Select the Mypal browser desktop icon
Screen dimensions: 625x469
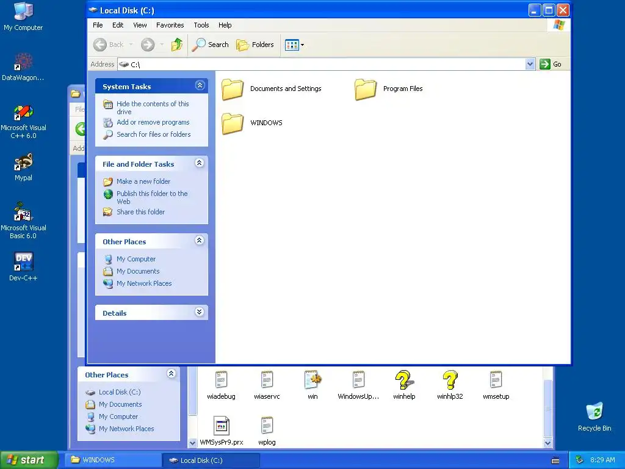point(23,167)
